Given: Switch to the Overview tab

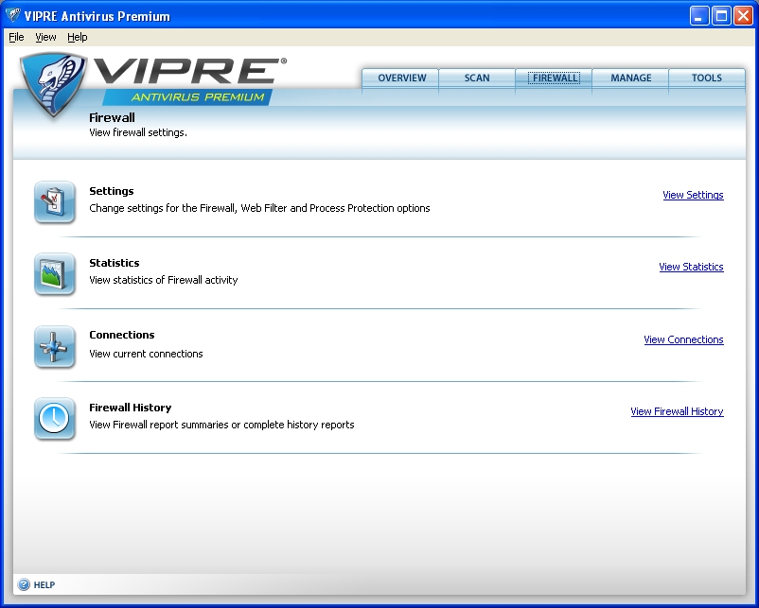Looking at the screenshot, I should (400, 78).
